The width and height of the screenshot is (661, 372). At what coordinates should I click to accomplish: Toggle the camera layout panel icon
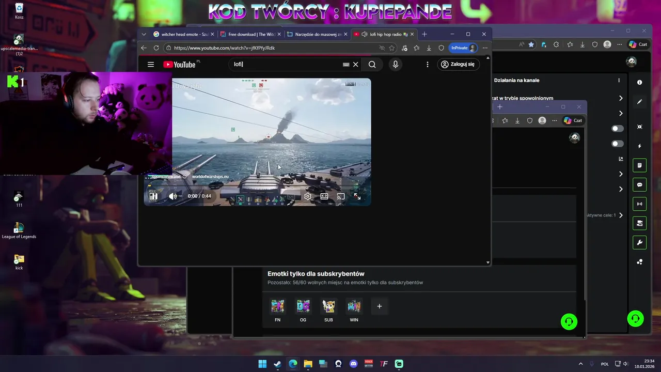click(x=639, y=223)
